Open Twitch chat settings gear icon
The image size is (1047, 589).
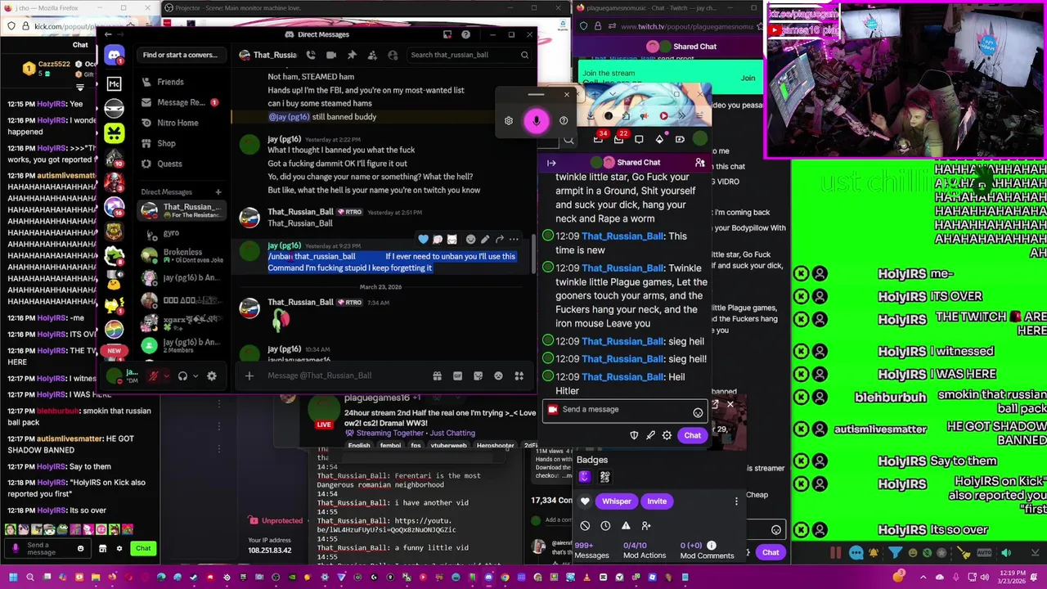click(x=667, y=435)
